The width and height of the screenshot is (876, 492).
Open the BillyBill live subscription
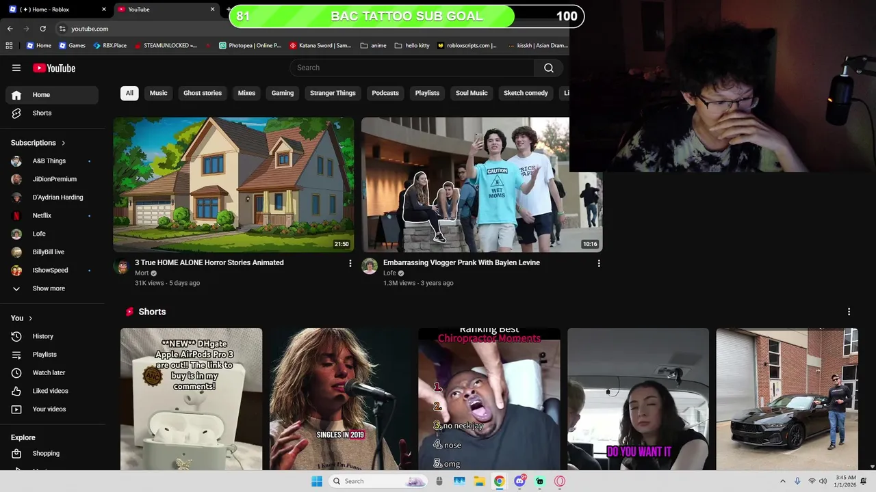52,252
